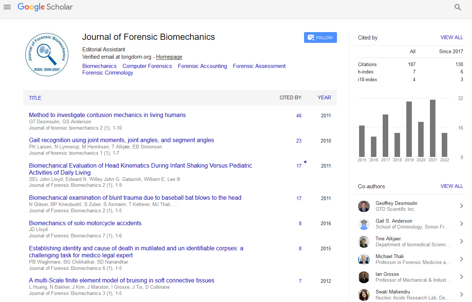Click the Follow button
Screen dimensions: 472x302
pyautogui.click(x=320, y=38)
